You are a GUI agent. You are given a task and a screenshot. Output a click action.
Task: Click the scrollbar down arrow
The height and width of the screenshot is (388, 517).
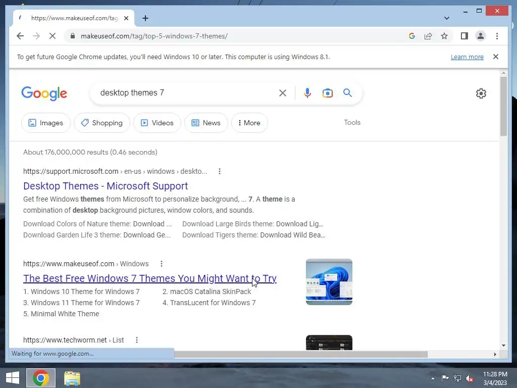tap(503, 346)
